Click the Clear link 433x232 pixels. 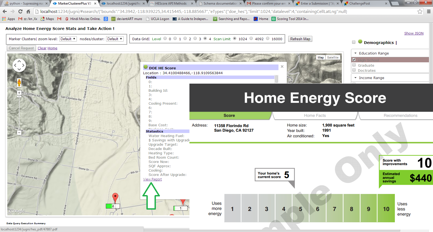tap(42, 48)
